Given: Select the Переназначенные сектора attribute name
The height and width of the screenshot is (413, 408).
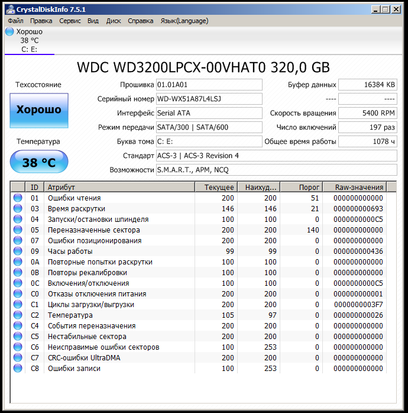Looking at the screenshot, I should click(93, 230).
